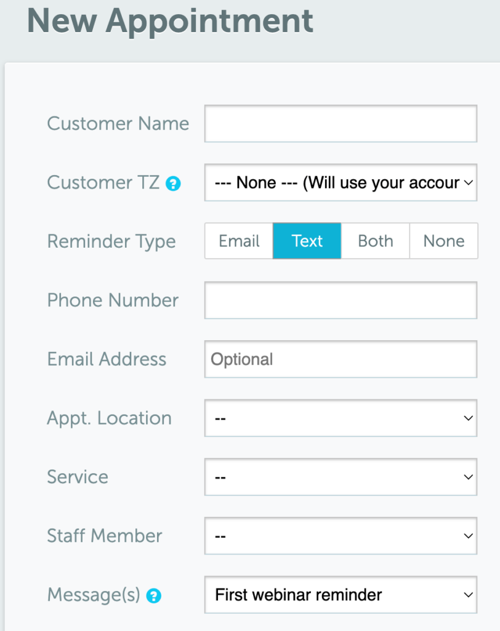Choose Both for reminder type
The height and width of the screenshot is (631, 500).
click(375, 241)
